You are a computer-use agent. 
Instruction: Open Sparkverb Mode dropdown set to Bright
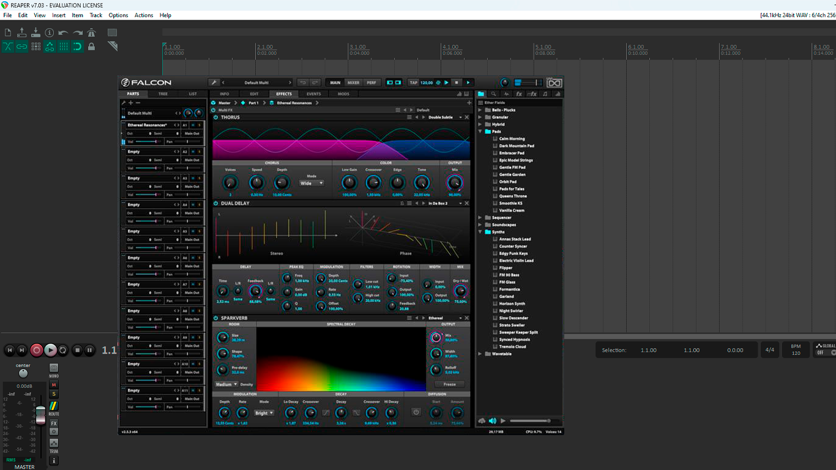(x=264, y=413)
